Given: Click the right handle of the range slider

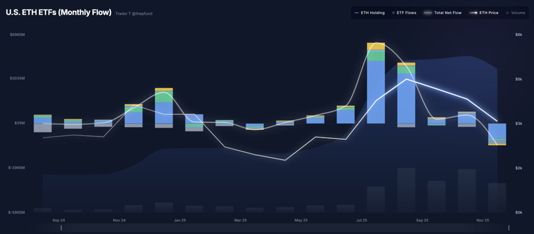Looking at the screenshot, I should tap(508, 227).
